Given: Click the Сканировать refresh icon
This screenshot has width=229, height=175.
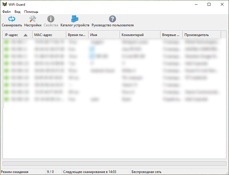Looking at the screenshot, I should point(12,19).
